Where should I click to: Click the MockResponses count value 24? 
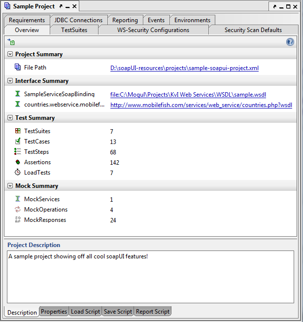click(x=113, y=220)
